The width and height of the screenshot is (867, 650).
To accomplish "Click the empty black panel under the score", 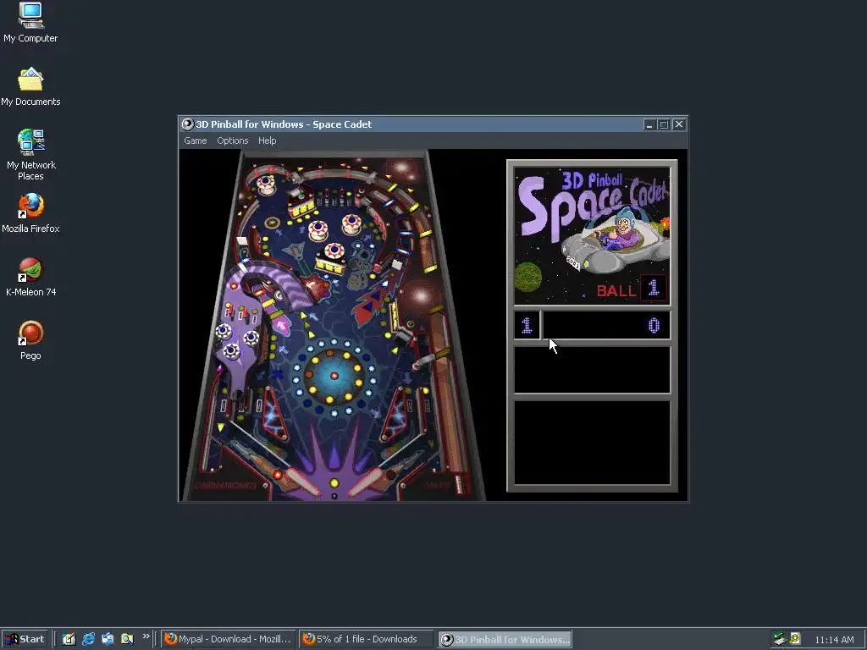I will [592, 370].
